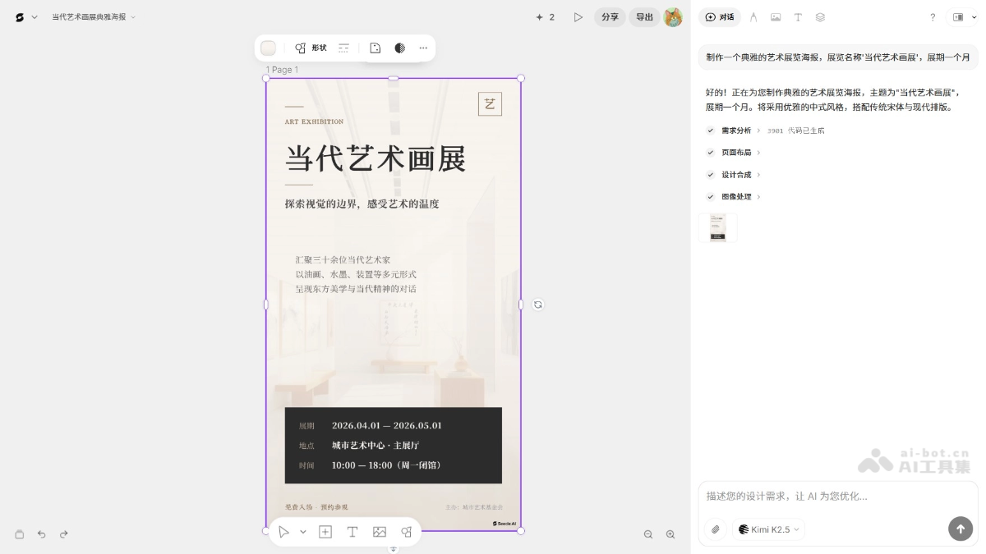Click the Undo icon at bottom left

(x=41, y=534)
